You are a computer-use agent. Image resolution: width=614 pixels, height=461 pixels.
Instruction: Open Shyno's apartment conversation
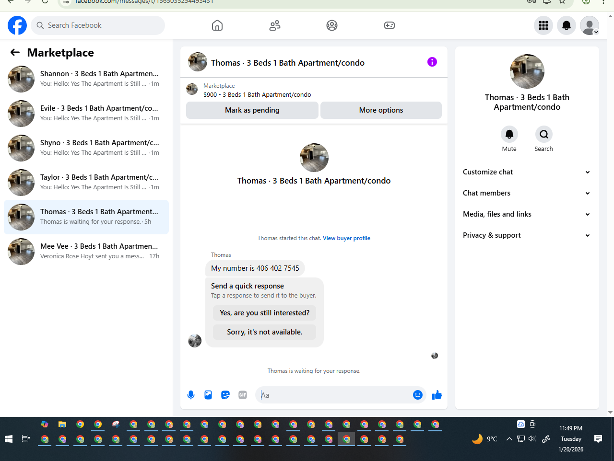(86, 148)
